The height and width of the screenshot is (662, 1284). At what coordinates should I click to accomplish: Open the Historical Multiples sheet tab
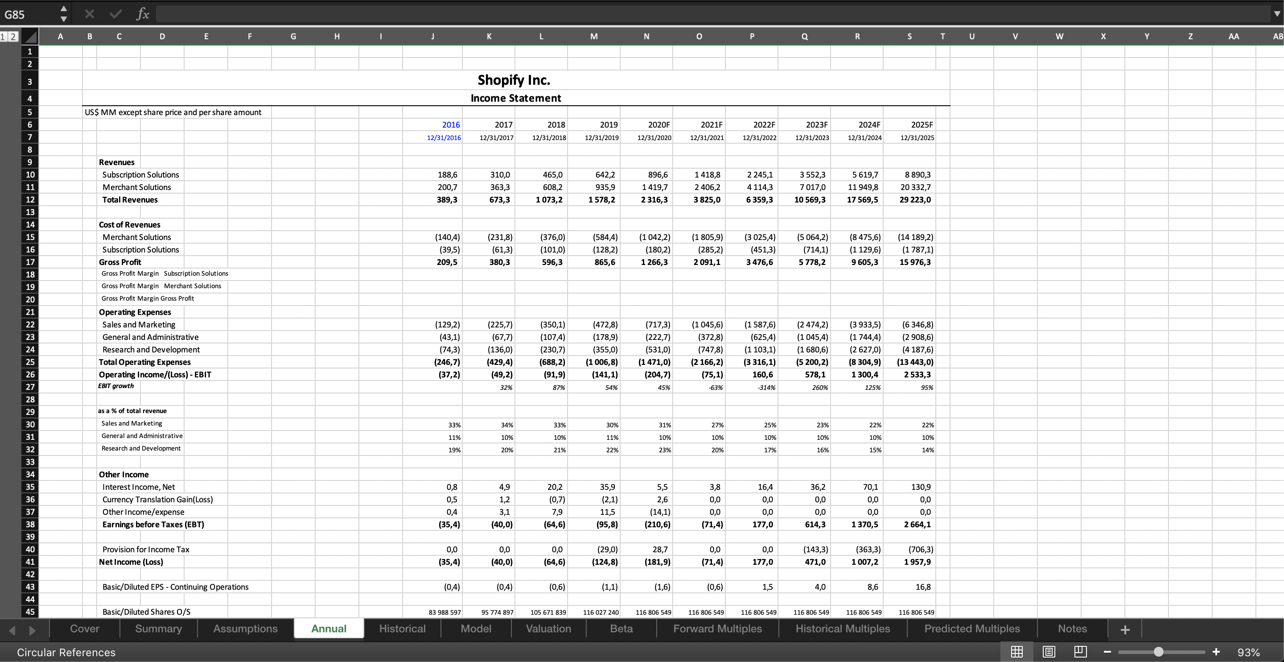coord(843,629)
